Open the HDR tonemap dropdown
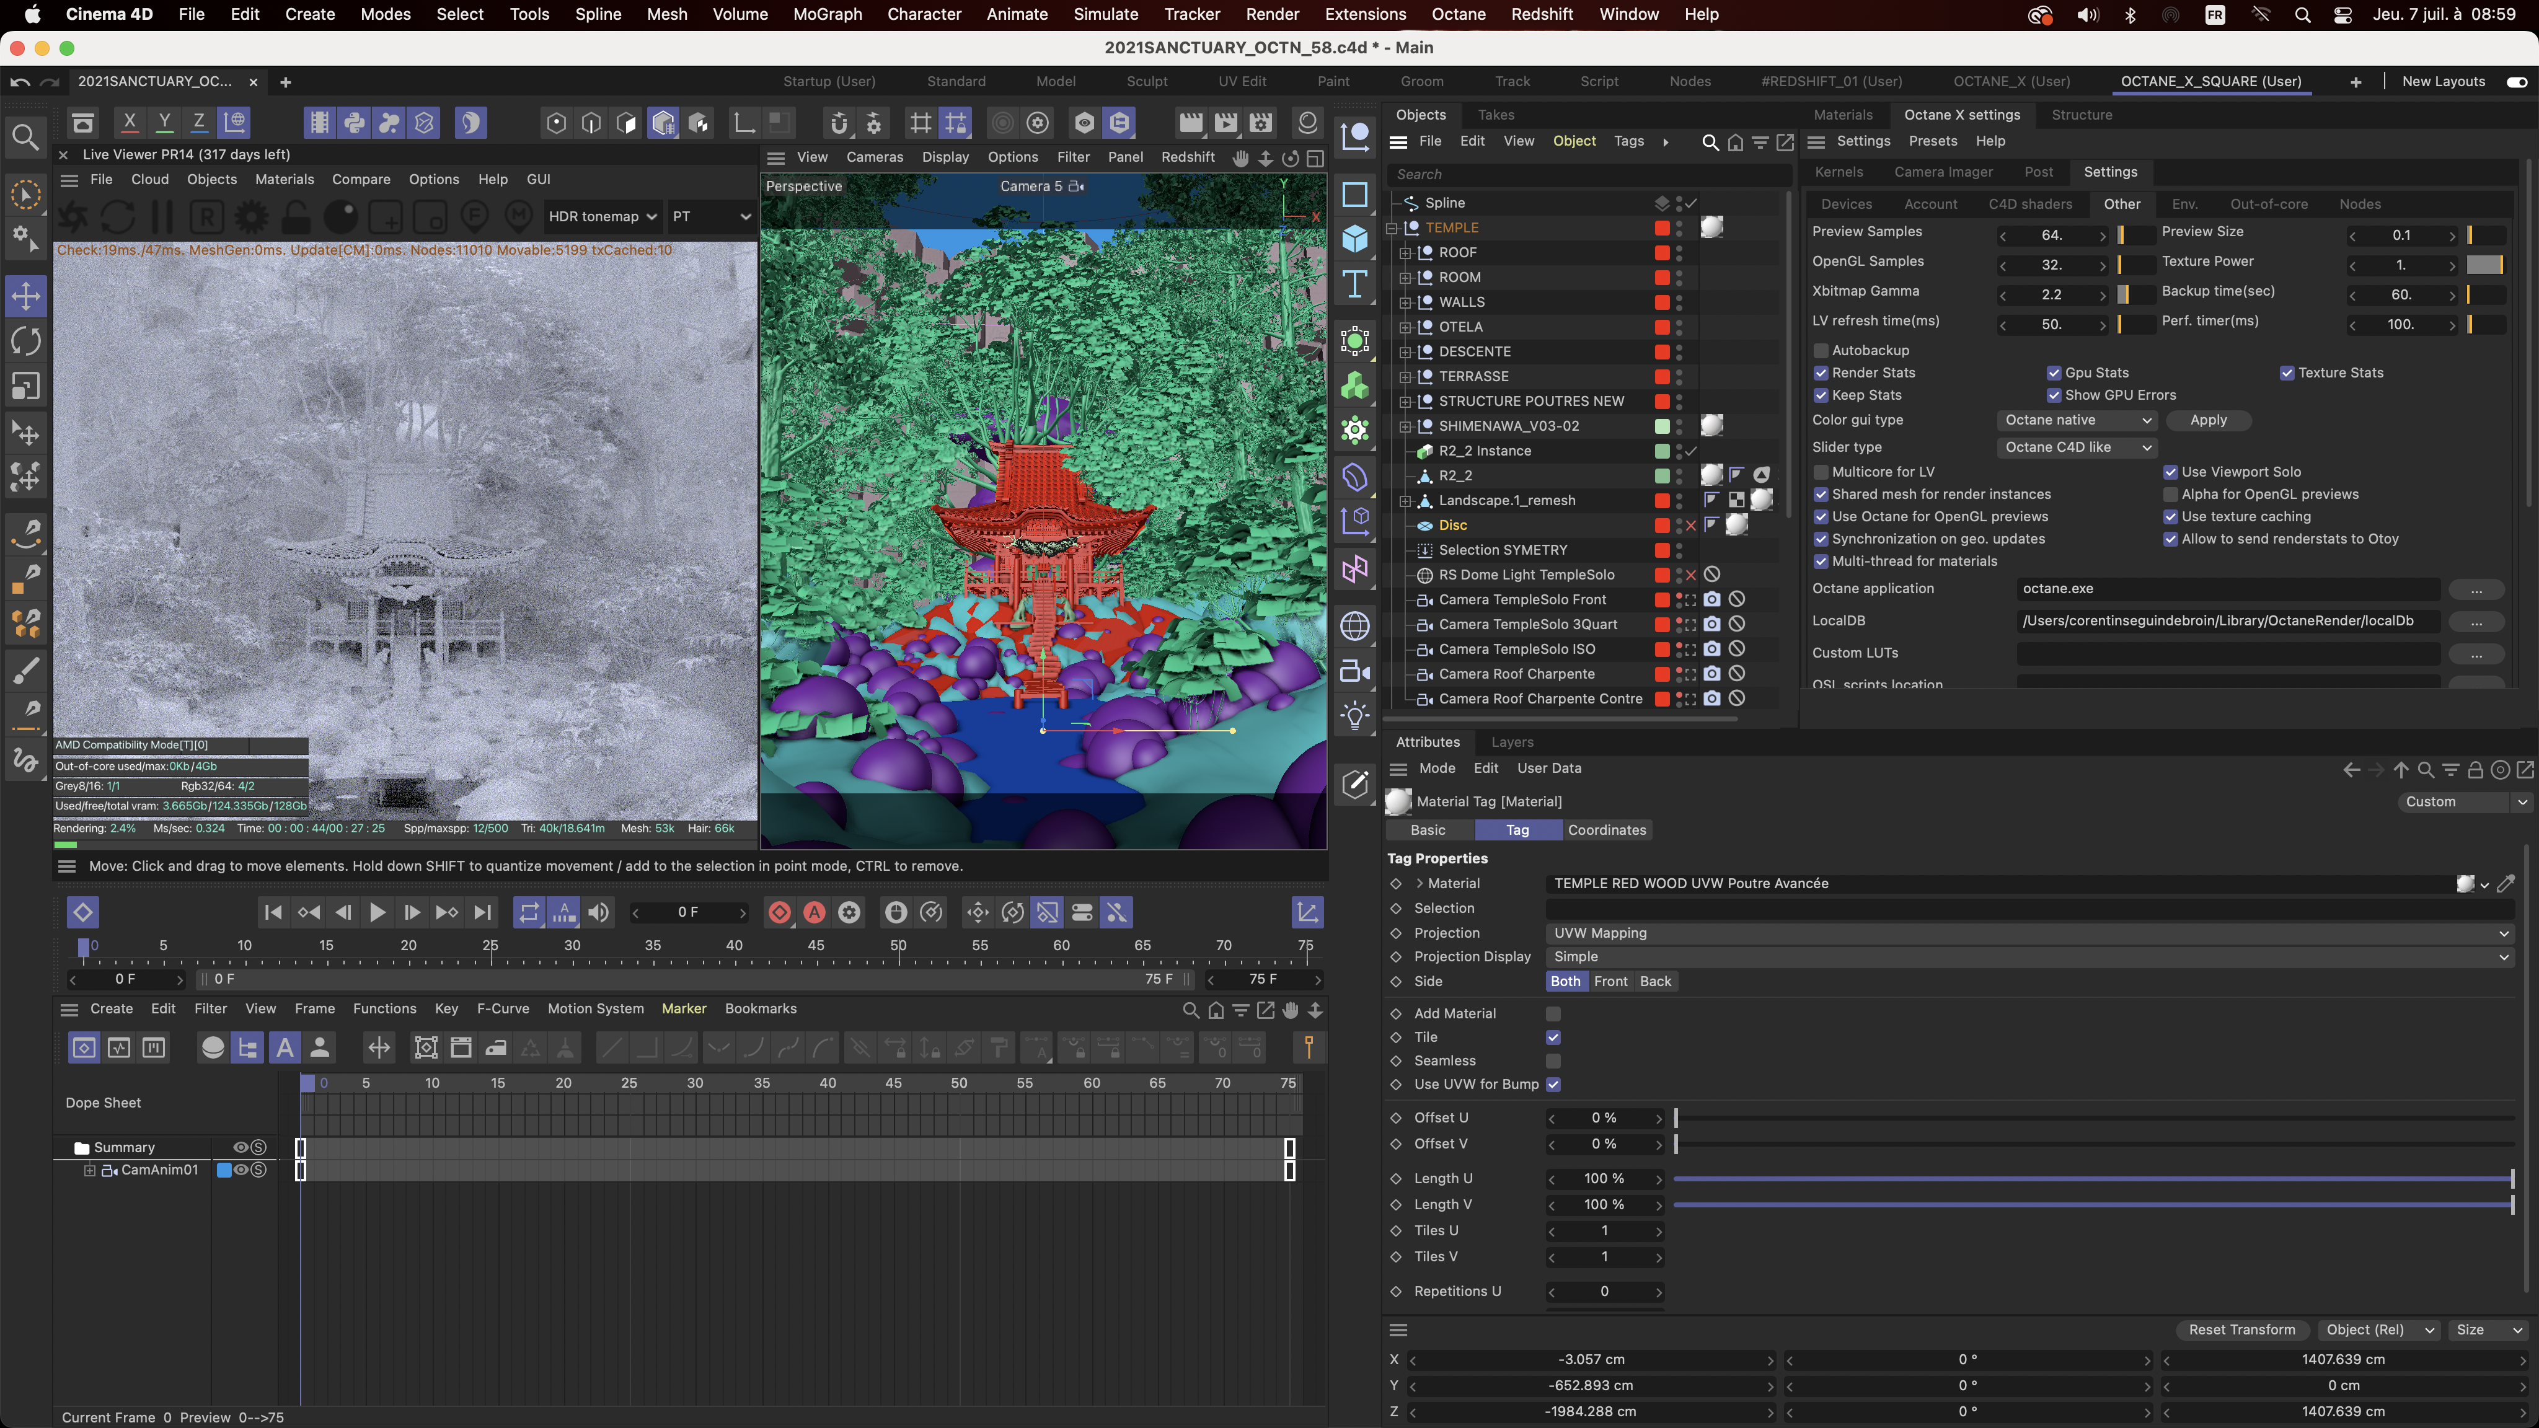This screenshot has width=2539, height=1428. [601, 217]
